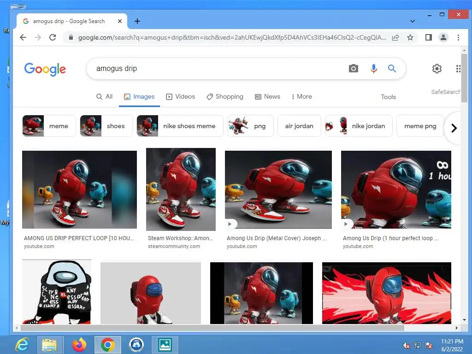Image resolution: width=472 pixels, height=354 pixels.
Task: Open the Steam Workshop::Amon... title link
Action: coord(180,238)
